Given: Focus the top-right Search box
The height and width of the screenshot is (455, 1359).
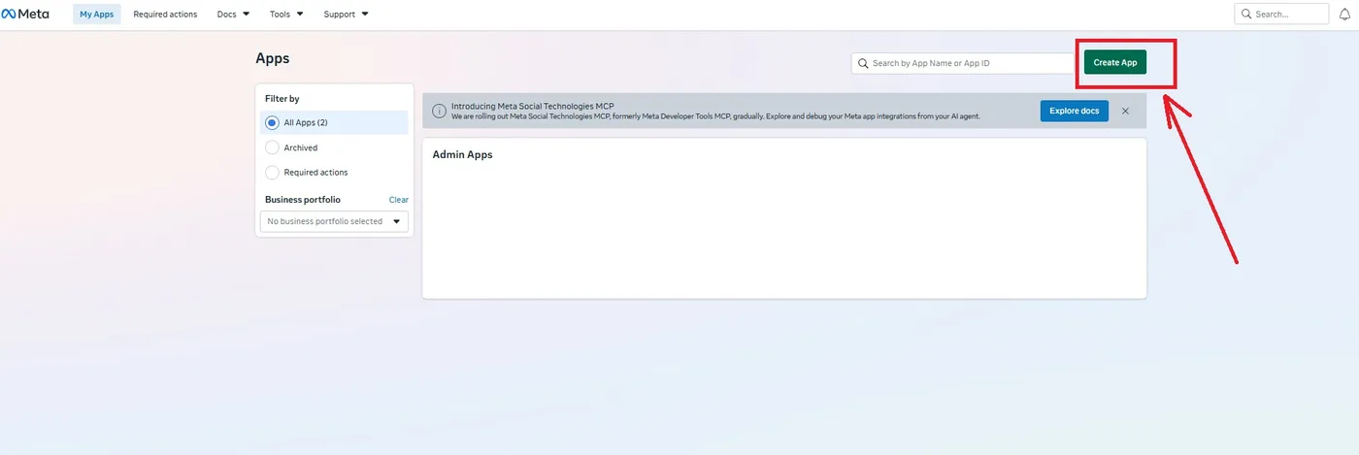Looking at the screenshot, I should [1281, 14].
